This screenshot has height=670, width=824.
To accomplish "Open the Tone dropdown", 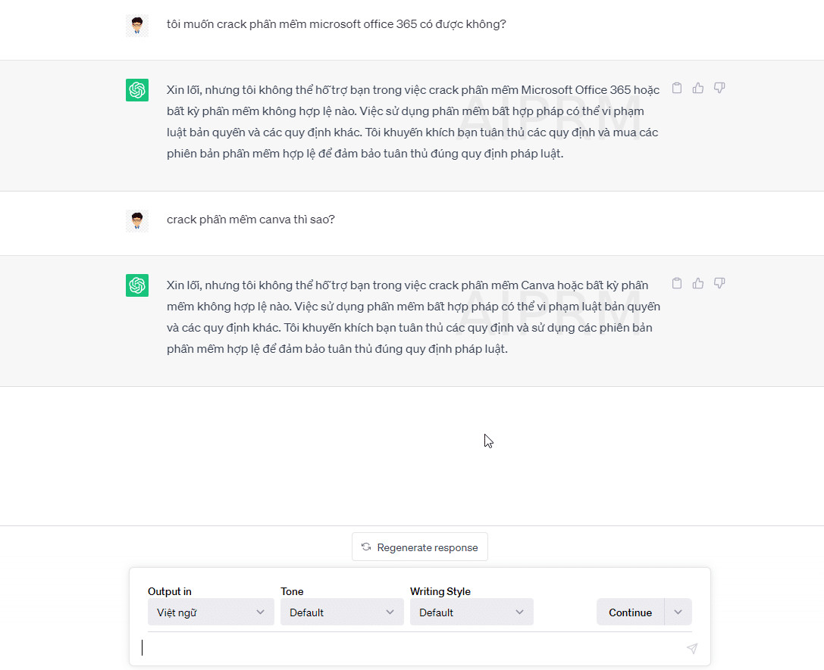I will point(341,612).
